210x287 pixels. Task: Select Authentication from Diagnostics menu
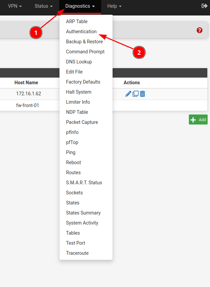pos(81,32)
